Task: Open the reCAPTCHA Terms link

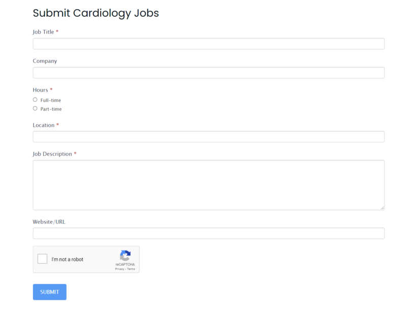Action: coord(131,270)
